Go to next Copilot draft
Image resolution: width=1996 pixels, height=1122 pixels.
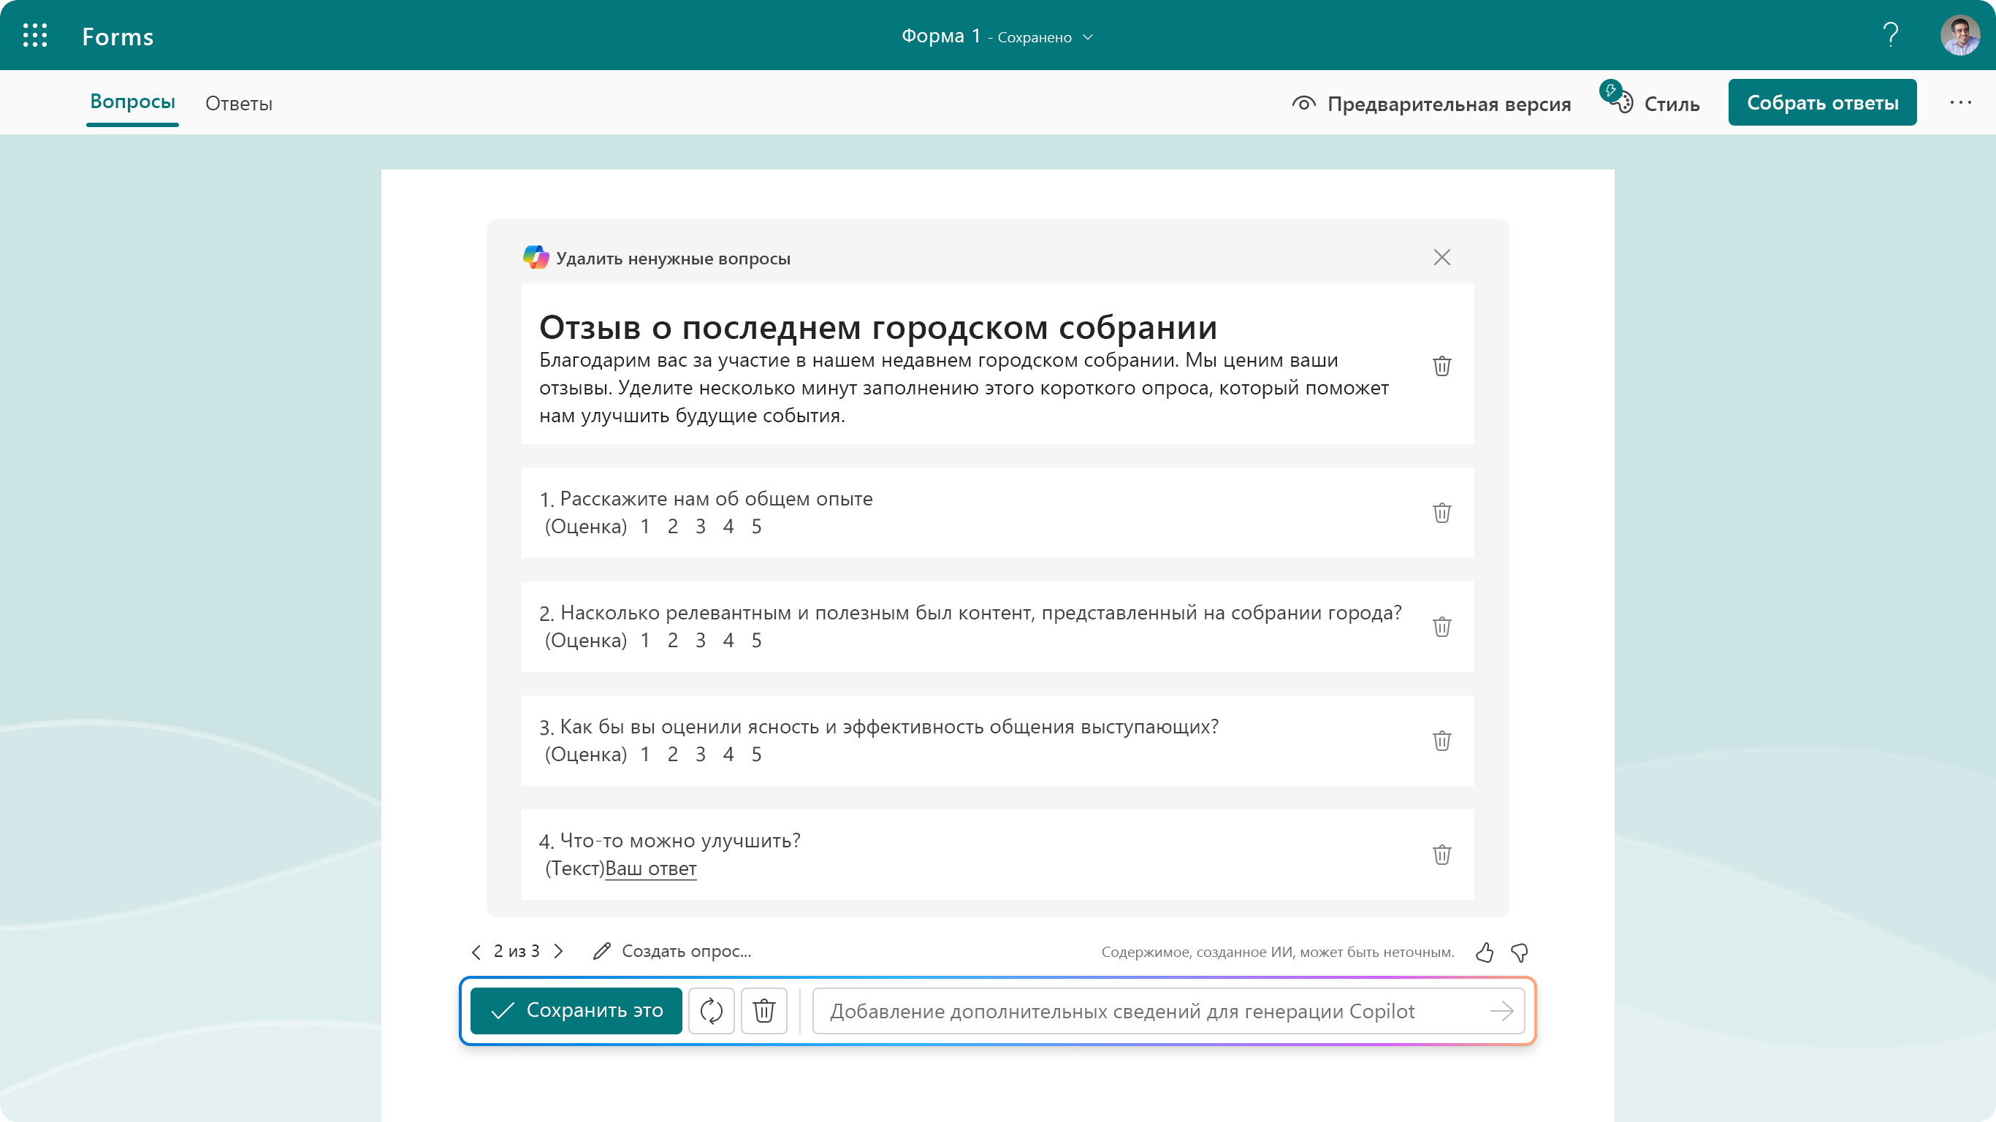(x=559, y=952)
